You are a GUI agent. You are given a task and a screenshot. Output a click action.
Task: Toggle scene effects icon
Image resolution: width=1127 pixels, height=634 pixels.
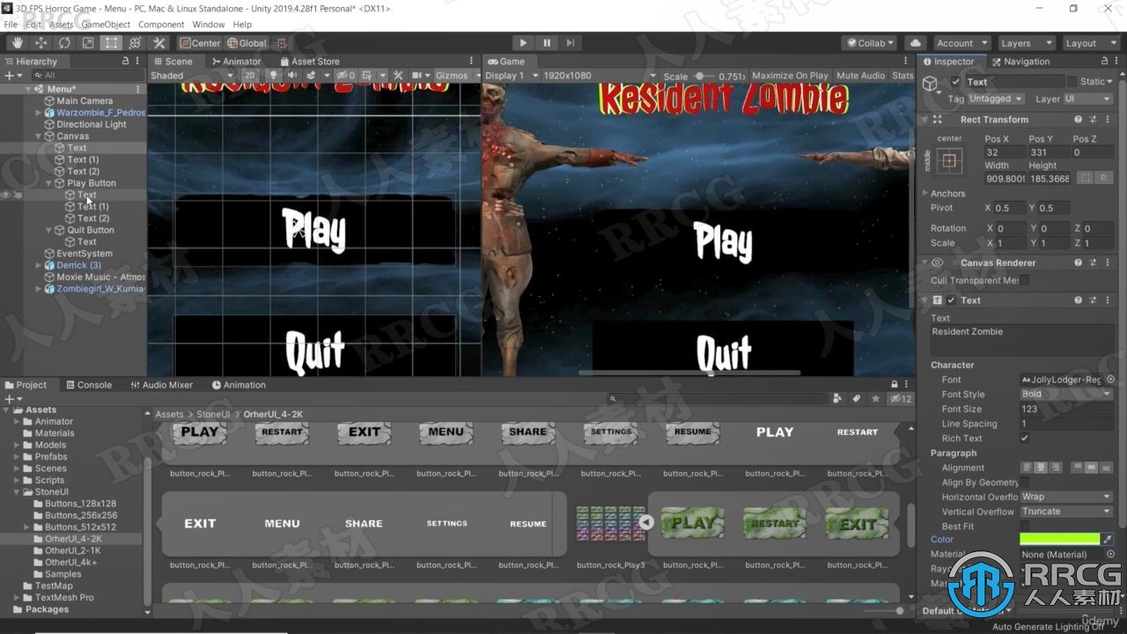pyautogui.click(x=311, y=76)
